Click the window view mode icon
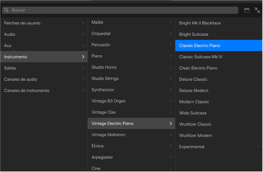The width and height of the screenshot is (263, 172). tap(247, 10)
